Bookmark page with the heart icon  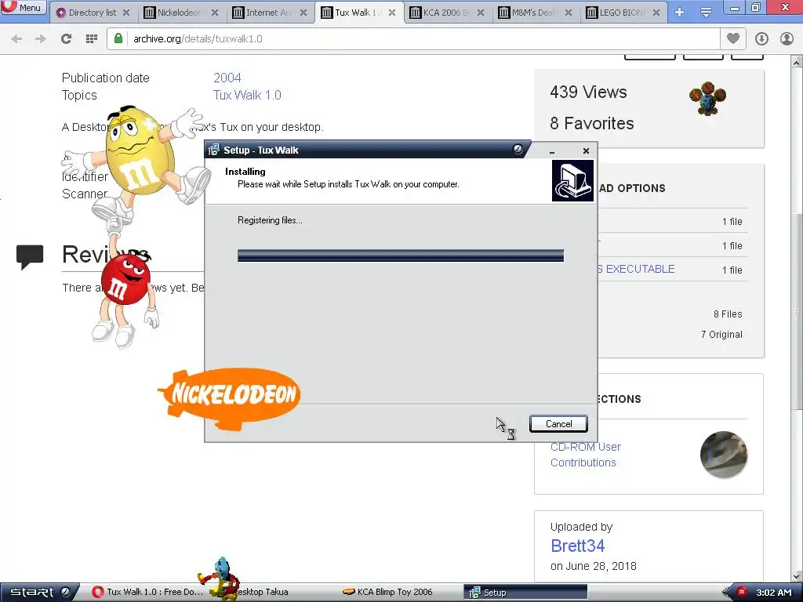(733, 39)
